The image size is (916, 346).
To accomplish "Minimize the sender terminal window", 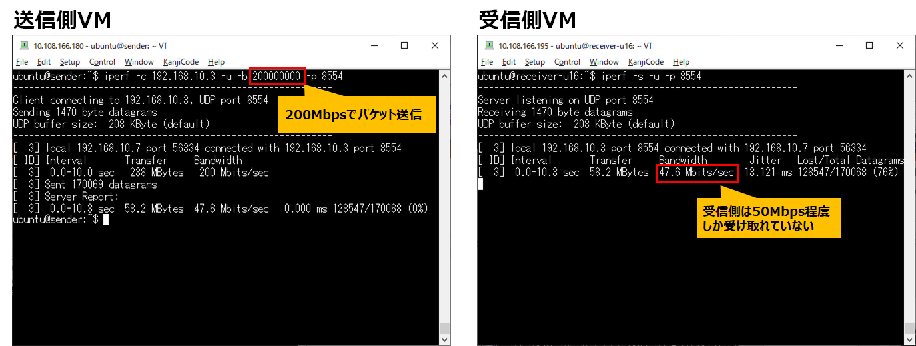I will (374, 45).
